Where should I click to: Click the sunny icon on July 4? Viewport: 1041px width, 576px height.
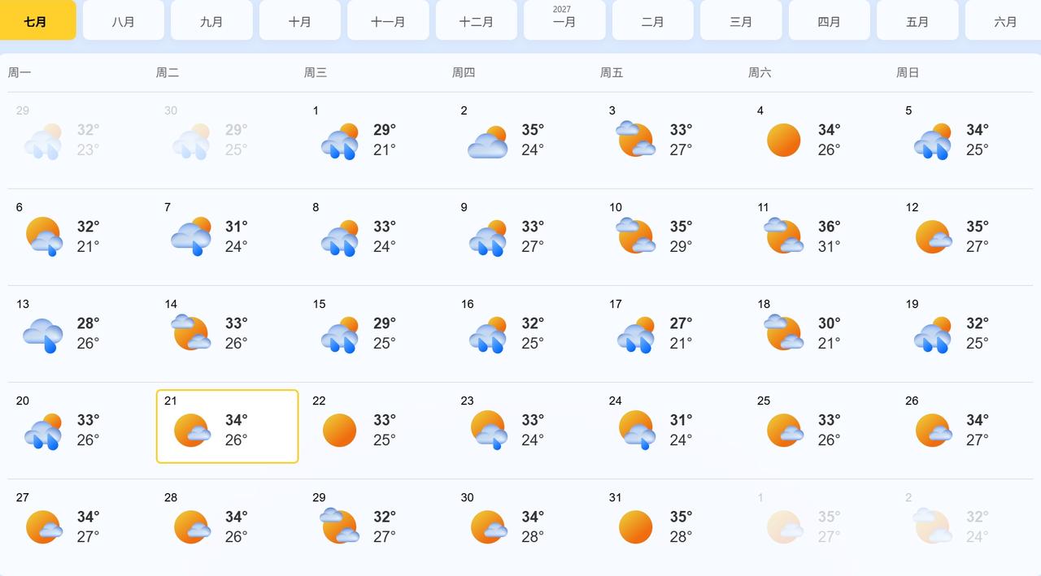click(783, 140)
